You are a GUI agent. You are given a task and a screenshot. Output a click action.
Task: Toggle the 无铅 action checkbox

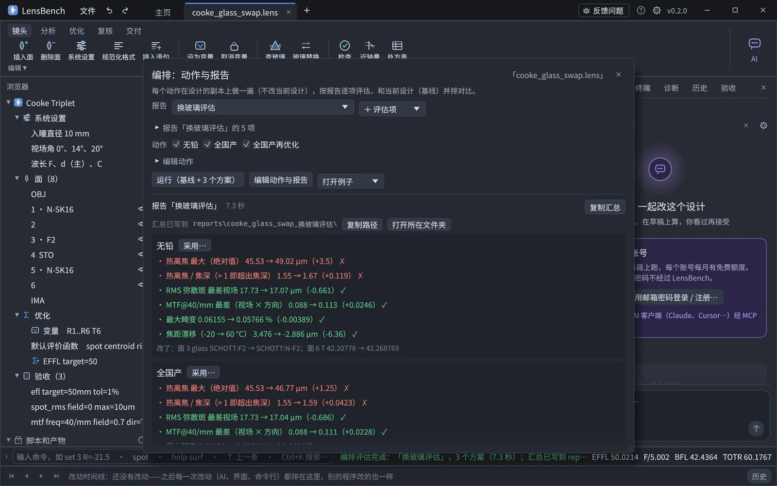point(176,144)
